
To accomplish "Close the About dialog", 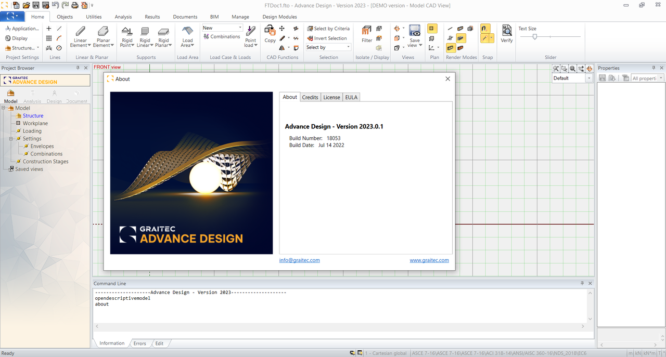I will 447,79.
